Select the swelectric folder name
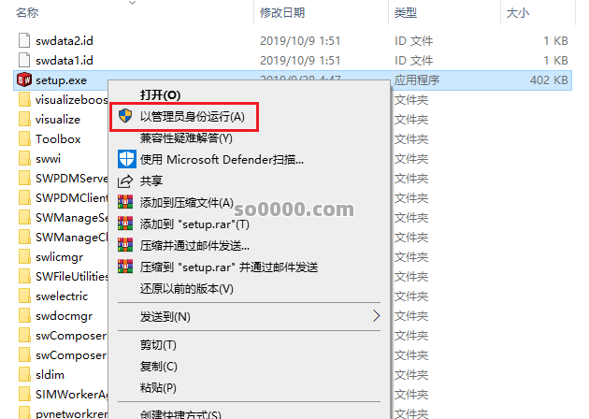 coord(62,296)
